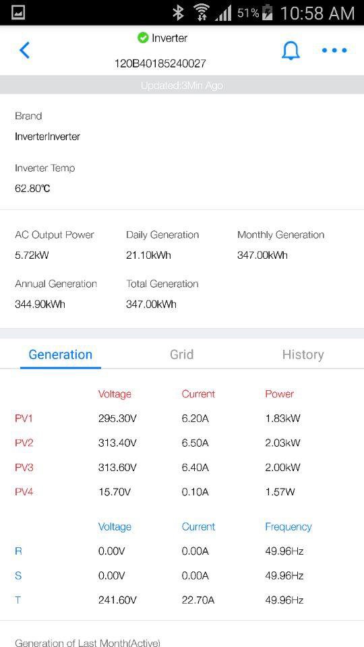Tap the inverter serial number 120B40185240027
The image size is (364, 647).
pos(160,63)
